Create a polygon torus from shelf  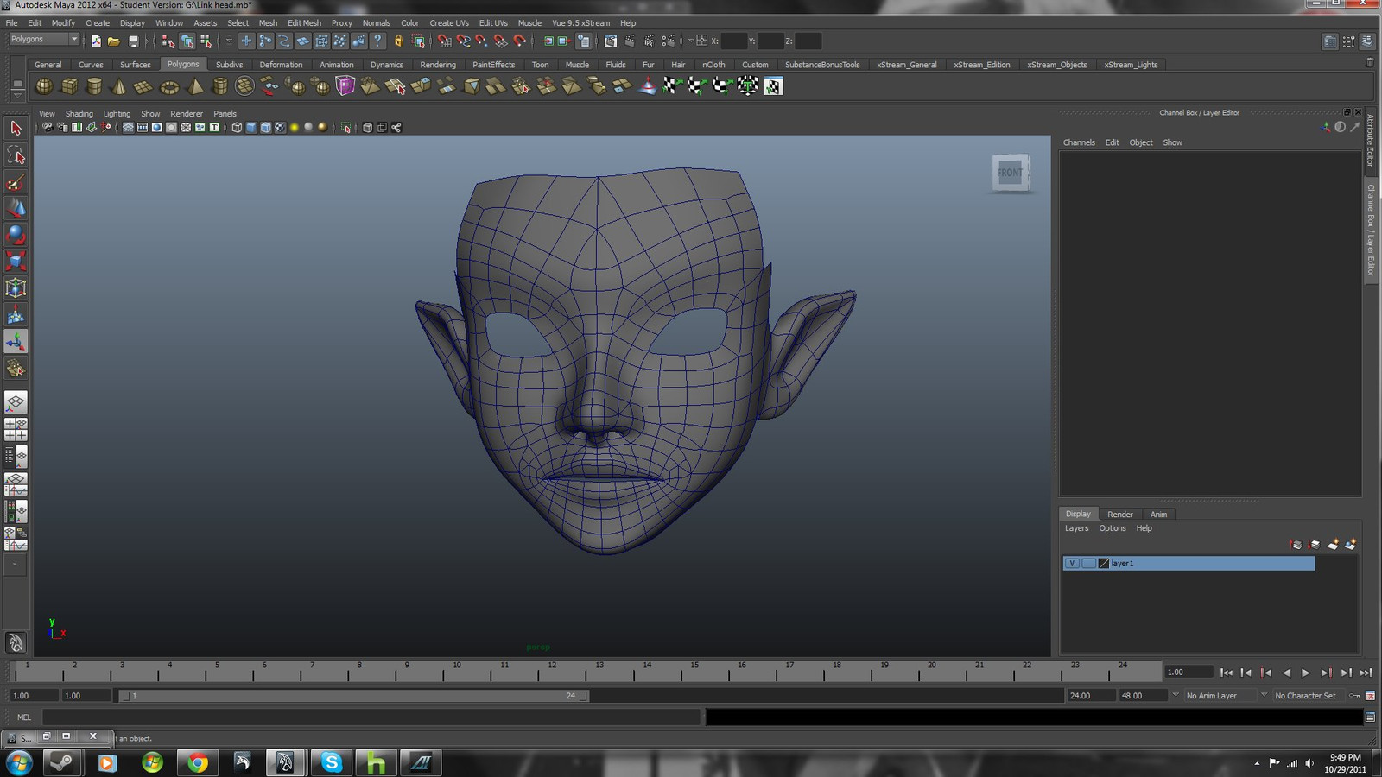click(169, 85)
